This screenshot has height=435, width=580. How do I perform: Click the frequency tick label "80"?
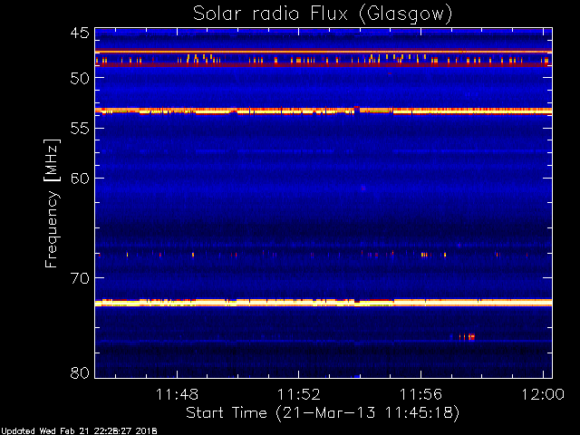tap(80, 372)
